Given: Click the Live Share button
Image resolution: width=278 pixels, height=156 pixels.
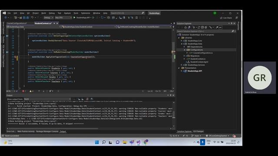Looking at the screenshot, I should coord(226,18).
